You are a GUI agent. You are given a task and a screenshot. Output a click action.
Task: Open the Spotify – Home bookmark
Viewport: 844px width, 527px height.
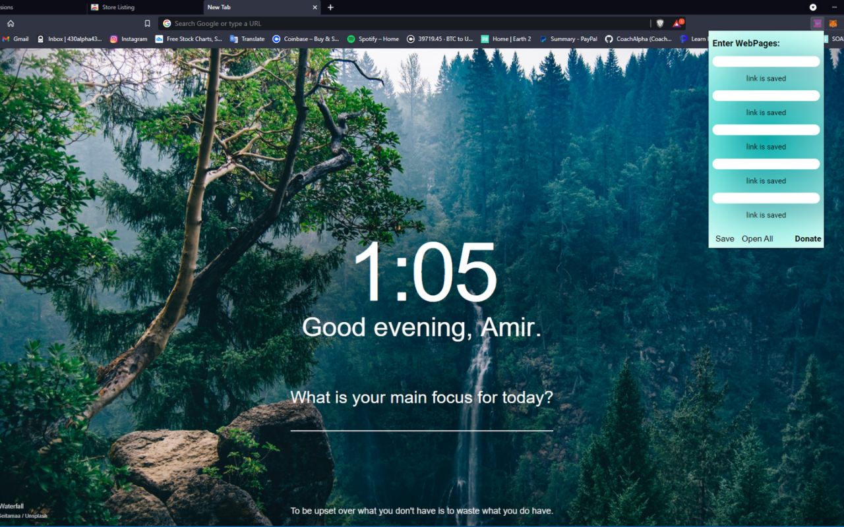(x=373, y=39)
